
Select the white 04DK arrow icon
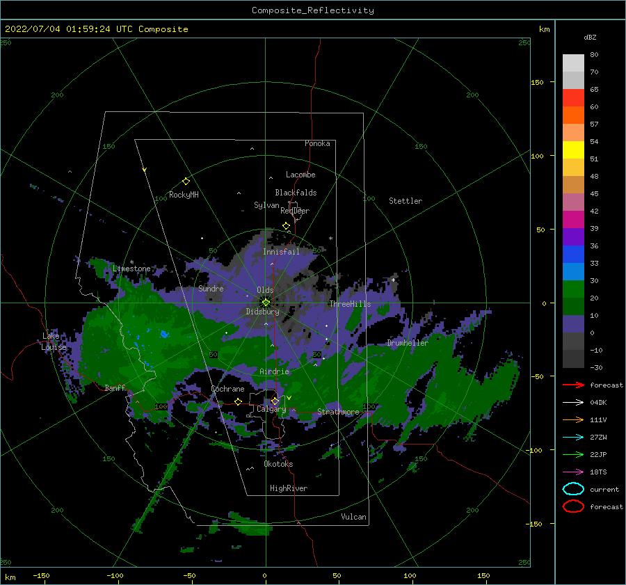(x=573, y=402)
